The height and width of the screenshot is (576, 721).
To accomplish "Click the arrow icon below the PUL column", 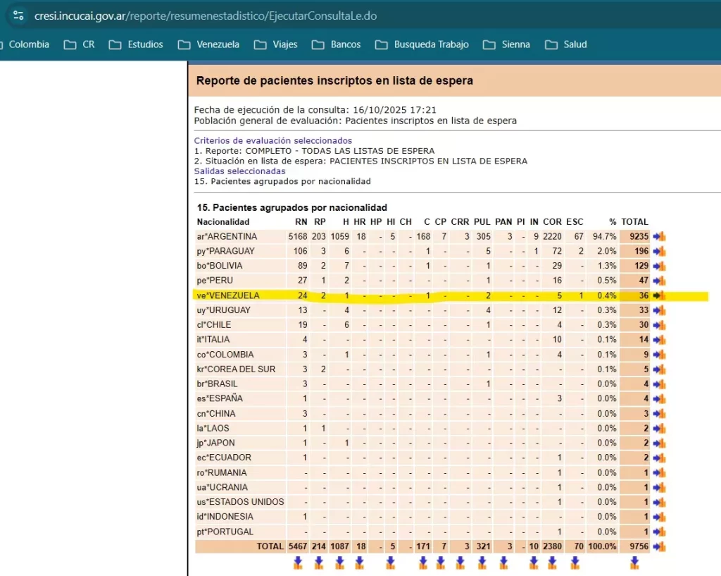I will 482,563.
